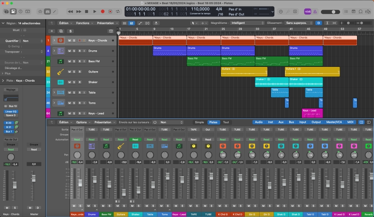Open the Glissement Sans superpos. dropdown
The height and width of the screenshot is (217, 374).
[299, 23]
